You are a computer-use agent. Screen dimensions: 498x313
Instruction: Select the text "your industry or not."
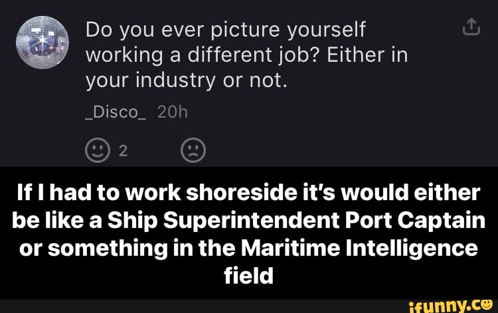coord(186,80)
